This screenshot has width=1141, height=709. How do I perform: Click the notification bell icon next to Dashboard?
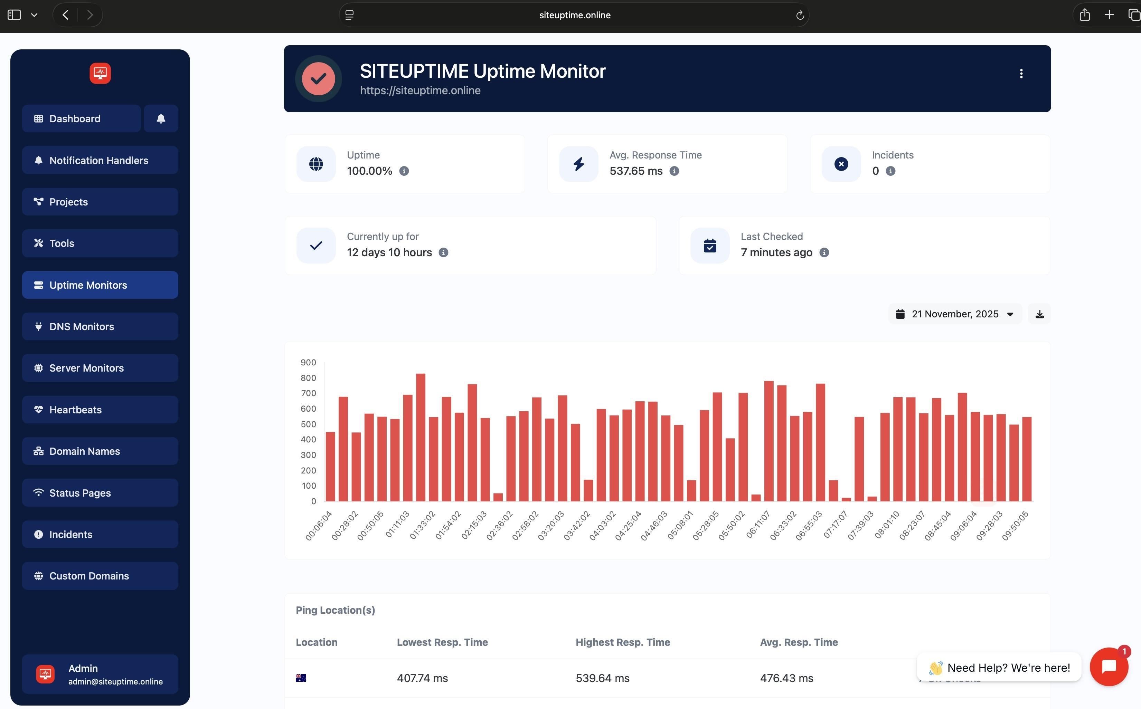point(161,119)
